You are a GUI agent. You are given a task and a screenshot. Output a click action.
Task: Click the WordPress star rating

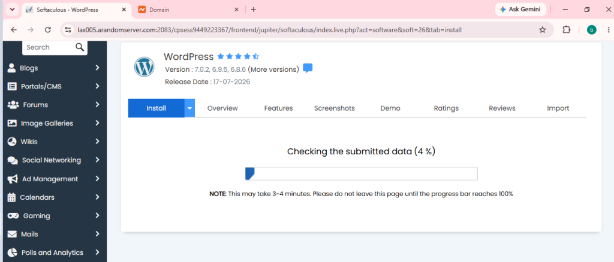tap(238, 57)
